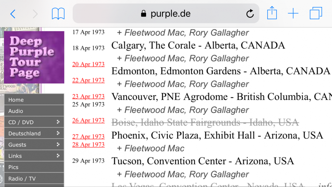Click the Deep Purple Tour Page logo
The width and height of the screenshot is (332, 187).
click(x=34, y=57)
